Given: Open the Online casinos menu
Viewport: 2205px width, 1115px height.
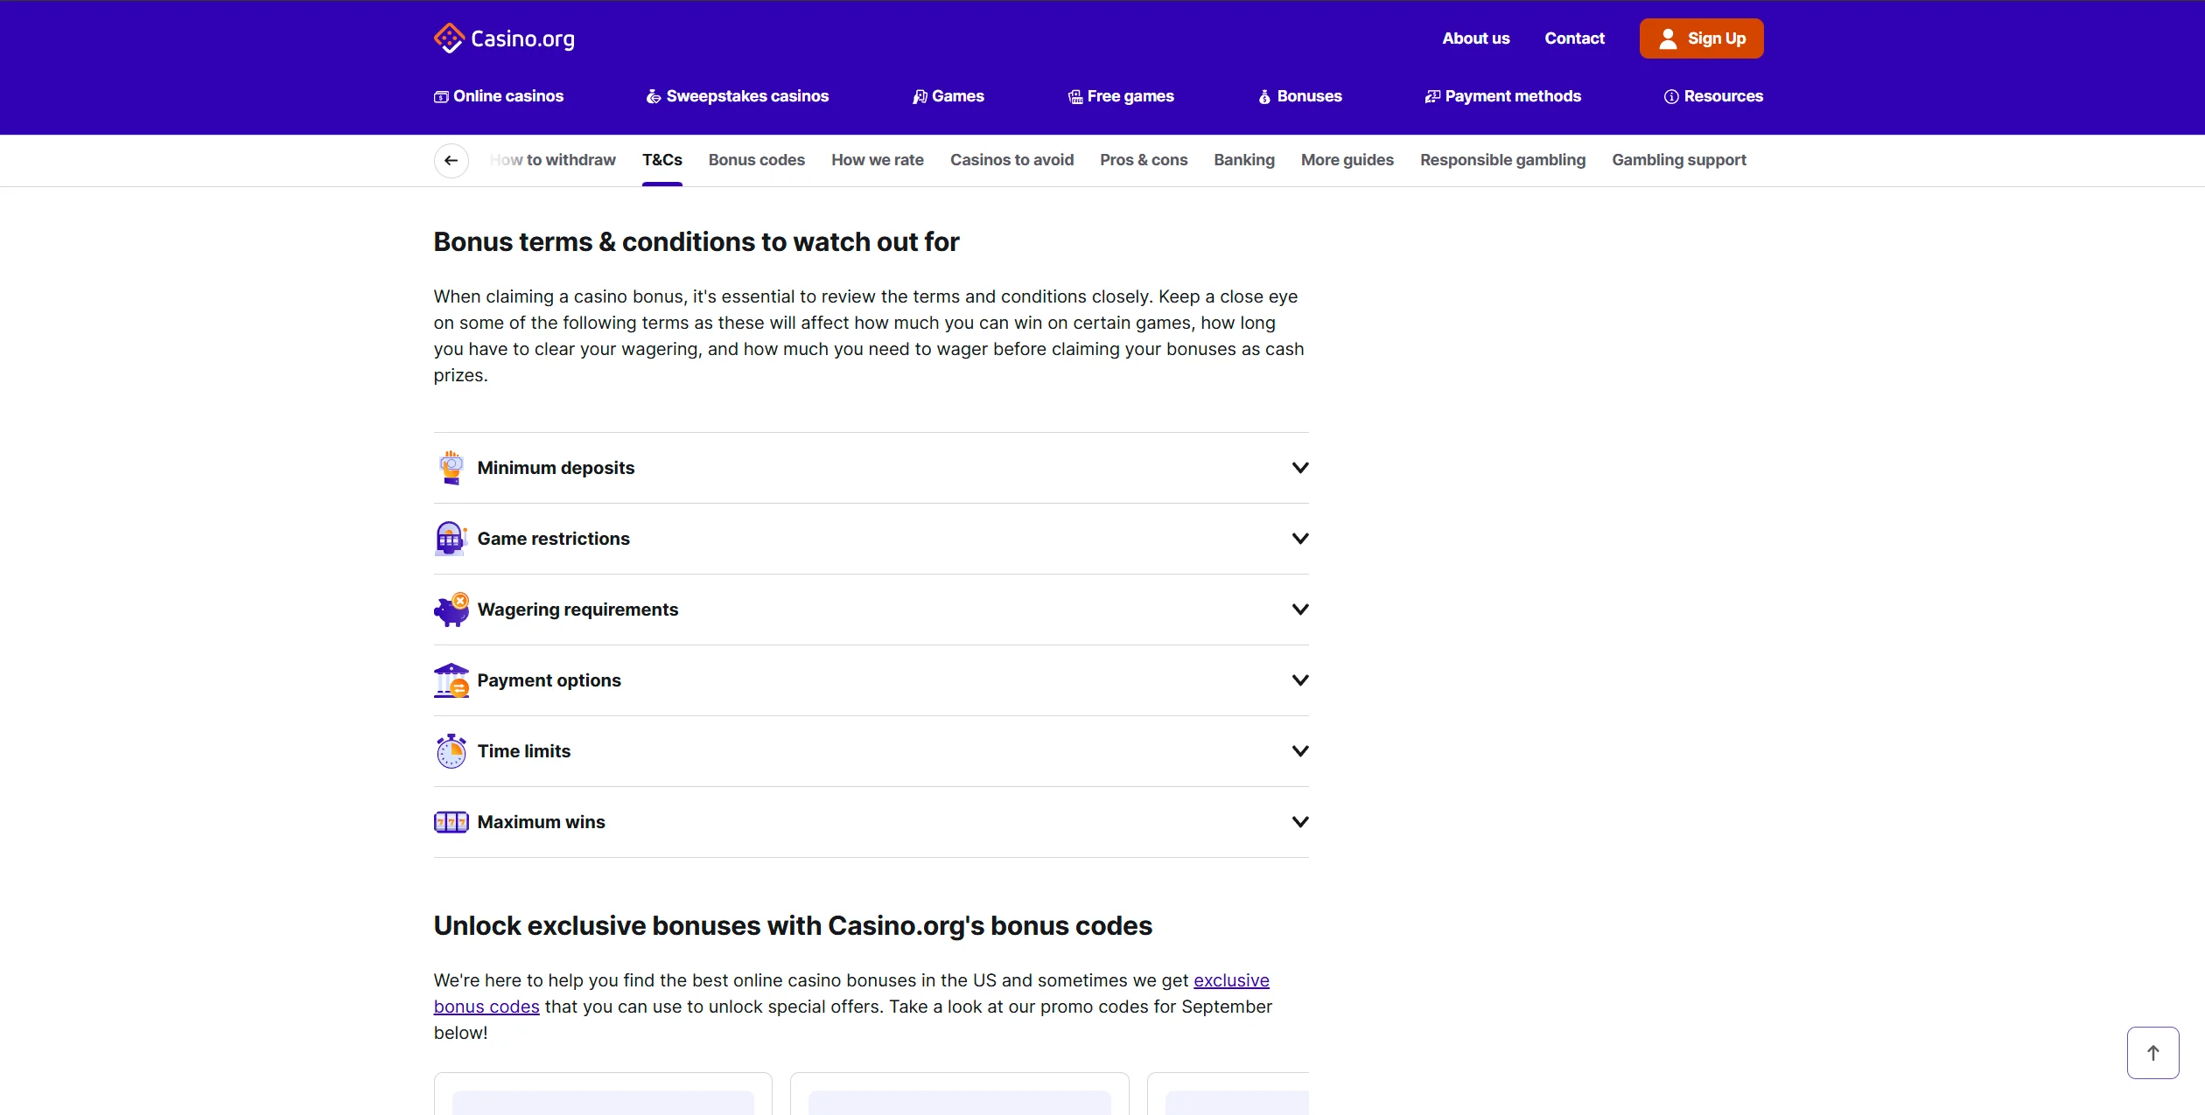Looking at the screenshot, I should pos(499,96).
